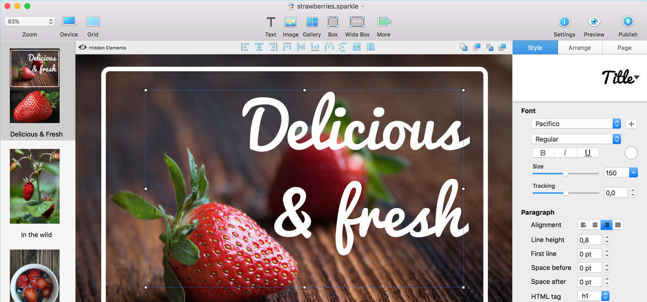Send the selected element backward one layer
647x302 pixels.
(490, 47)
